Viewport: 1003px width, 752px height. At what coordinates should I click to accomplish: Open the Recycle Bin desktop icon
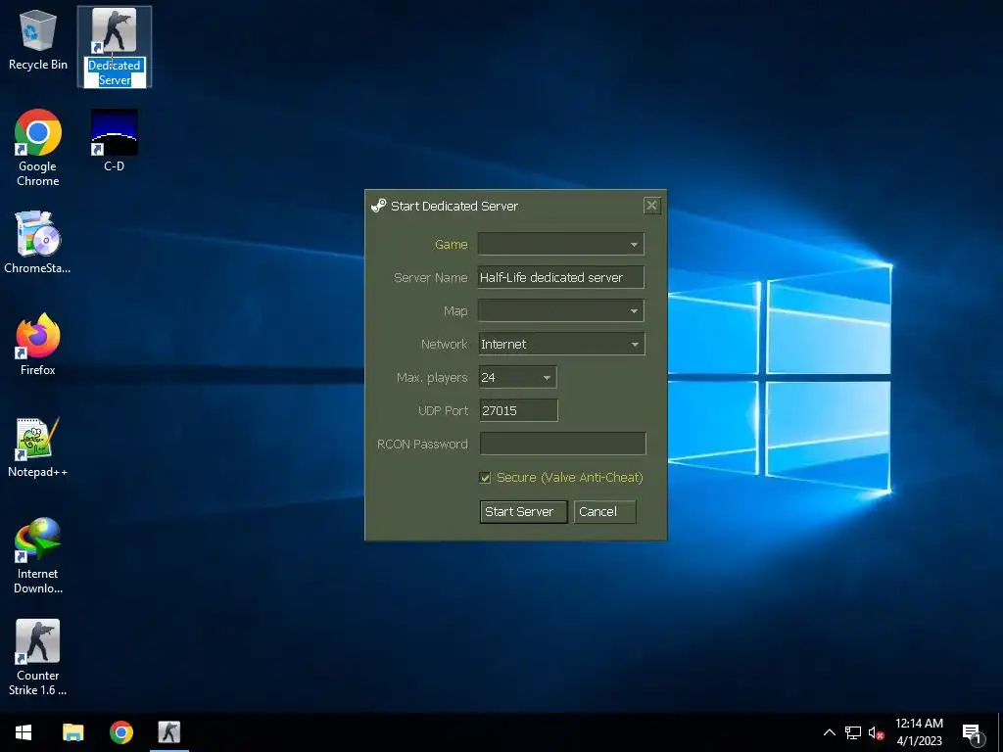[38, 39]
